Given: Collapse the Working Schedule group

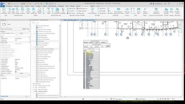Looking at the screenshot, I should pos(33,47).
